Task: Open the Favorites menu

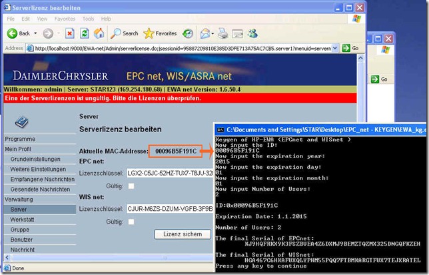Action: (65, 19)
